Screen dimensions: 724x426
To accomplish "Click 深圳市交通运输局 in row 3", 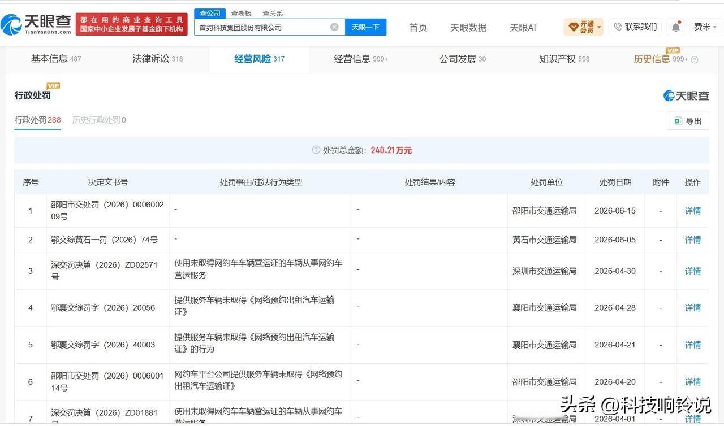I will [545, 271].
